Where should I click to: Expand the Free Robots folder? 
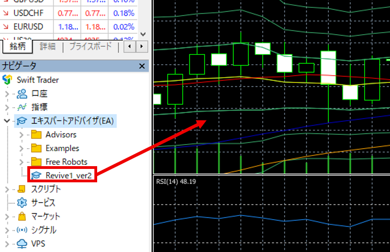21,162
